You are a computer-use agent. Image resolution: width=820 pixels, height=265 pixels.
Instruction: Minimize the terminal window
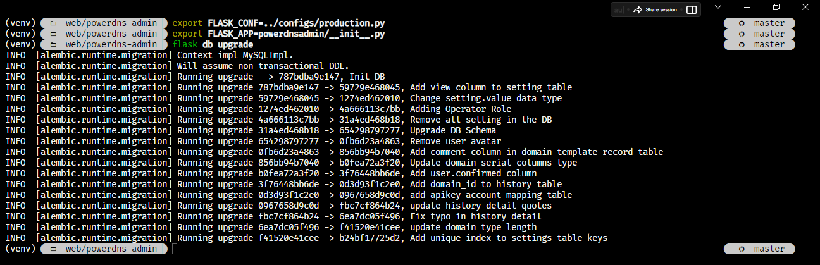pyautogui.click(x=747, y=7)
